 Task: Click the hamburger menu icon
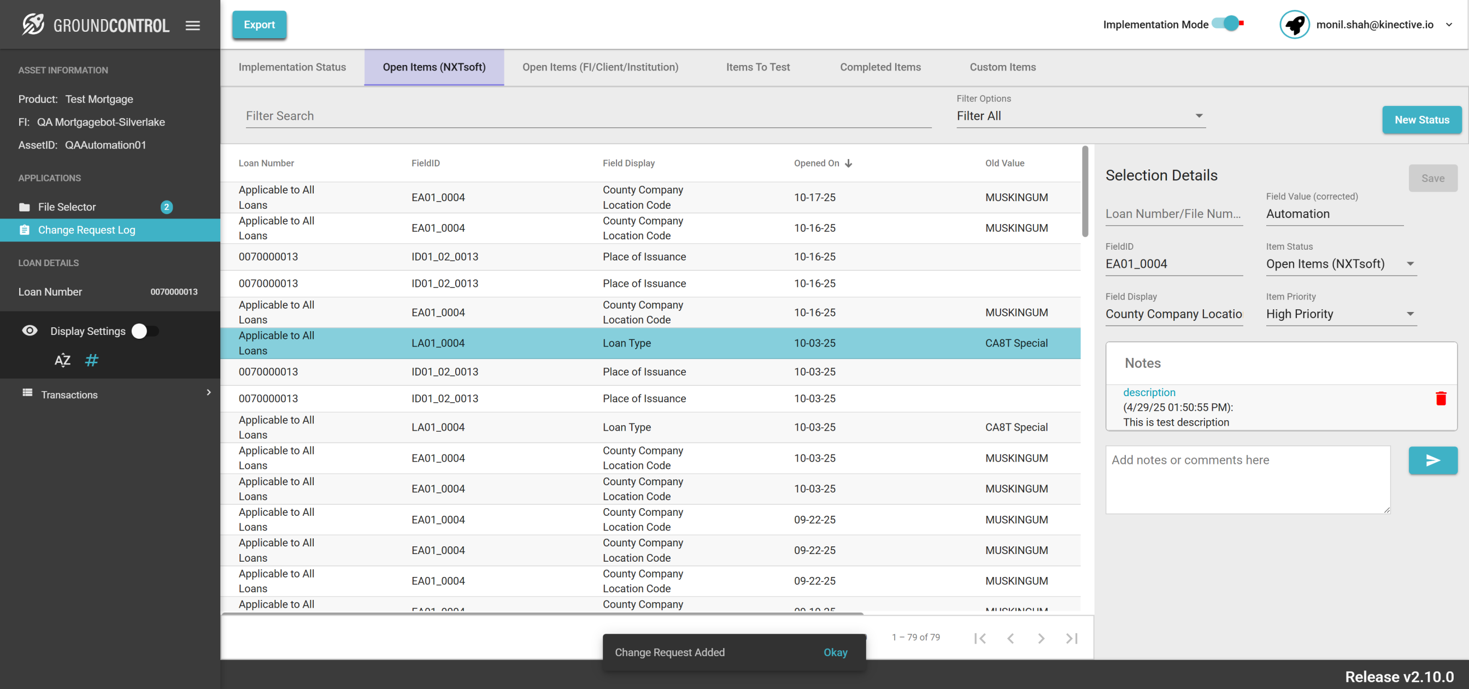tap(193, 25)
